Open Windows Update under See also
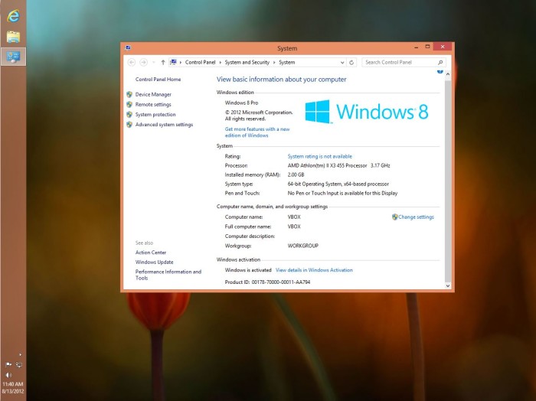 coord(154,262)
